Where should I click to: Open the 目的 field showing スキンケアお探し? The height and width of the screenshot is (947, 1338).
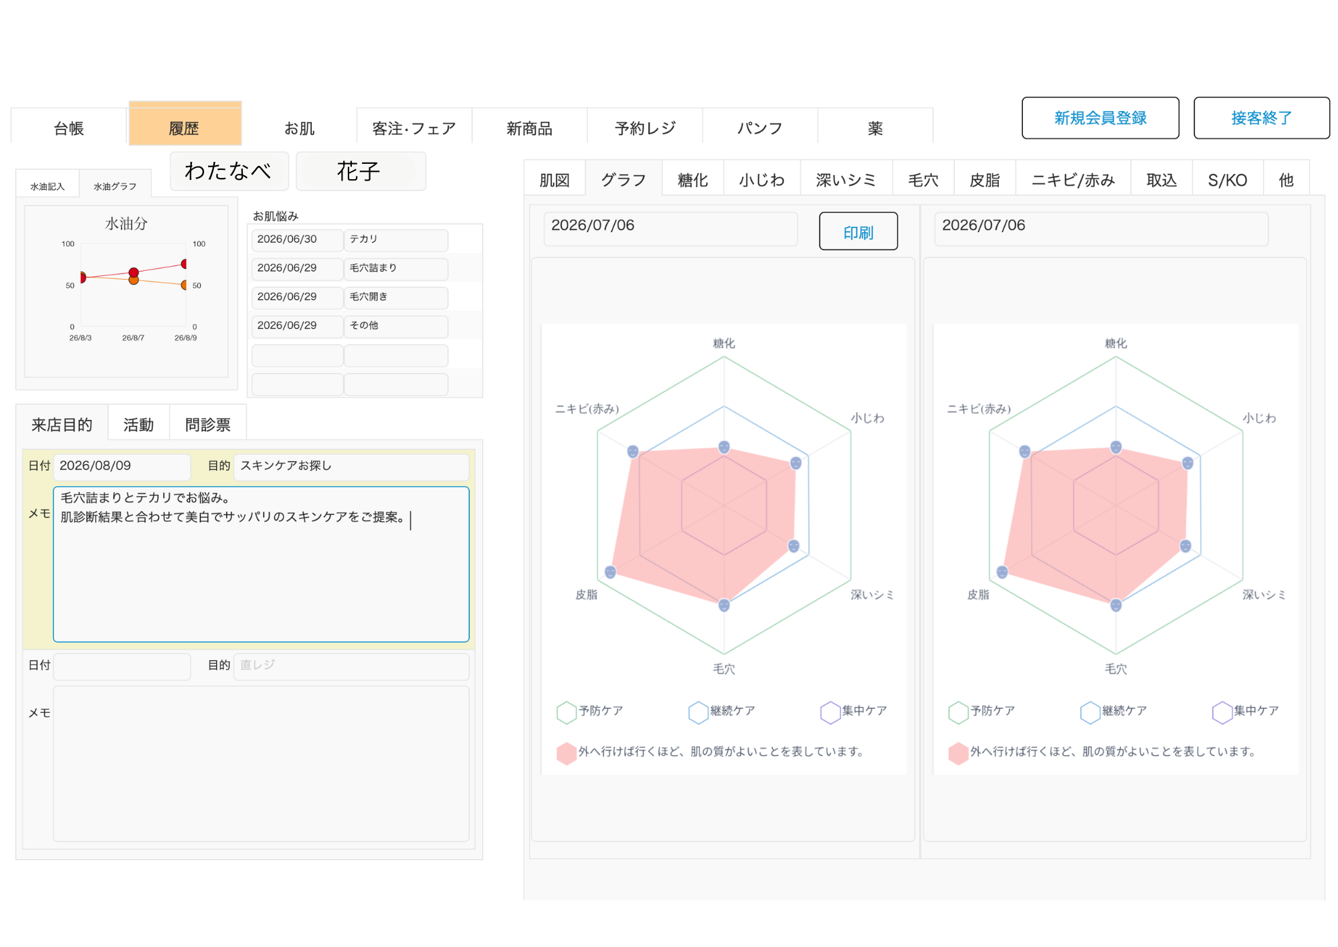coord(351,466)
